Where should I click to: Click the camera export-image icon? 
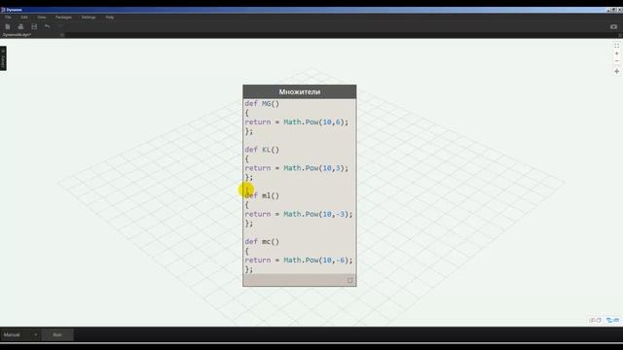tap(613, 26)
